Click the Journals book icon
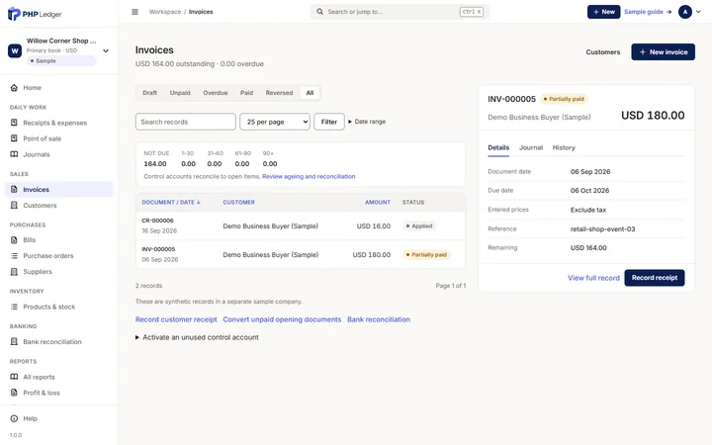Image resolution: width=712 pixels, height=445 pixels. coord(14,154)
